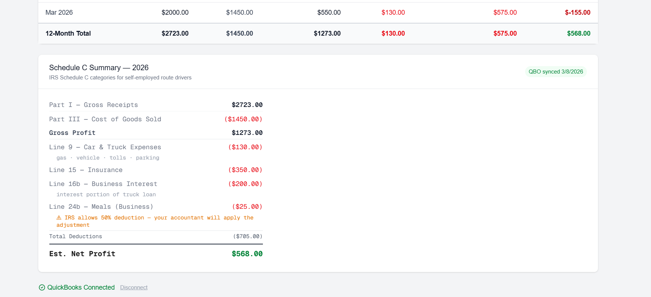
Task: Click the gas · vehicle · tolls · parking note
Action: click(x=108, y=158)
